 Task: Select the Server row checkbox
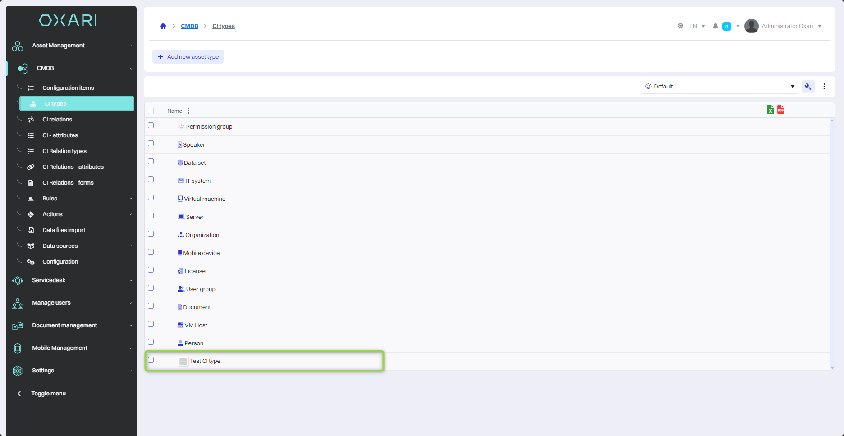point(151,216)
